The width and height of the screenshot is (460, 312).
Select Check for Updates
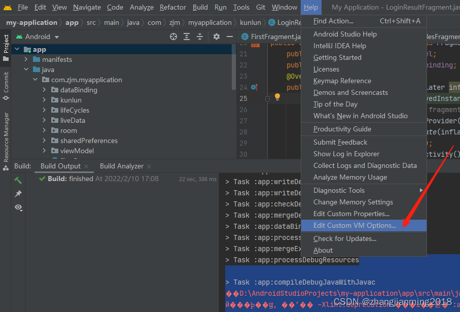pos(364,238)
